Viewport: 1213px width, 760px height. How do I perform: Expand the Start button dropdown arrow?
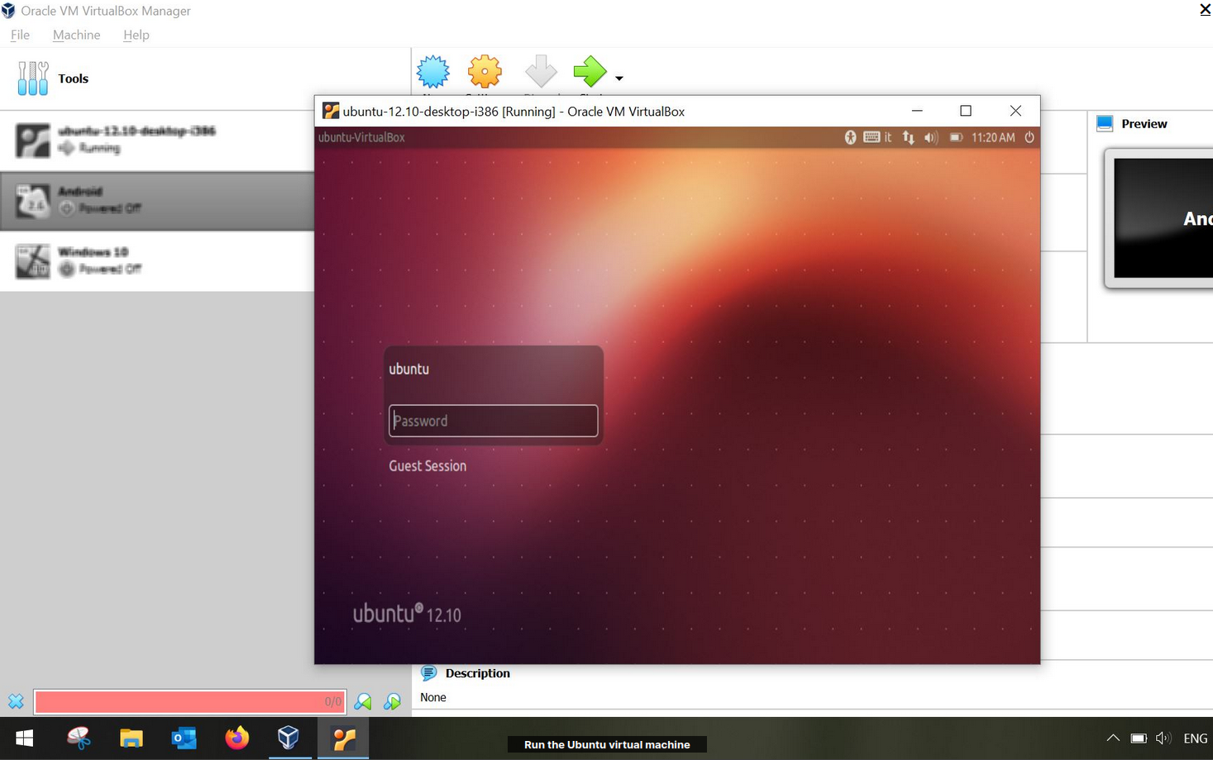click(618, 79)
